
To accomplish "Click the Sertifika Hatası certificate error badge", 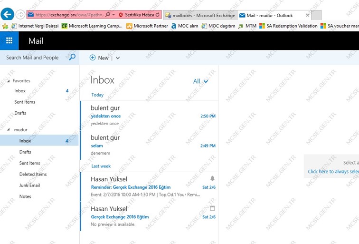I will click(137, 15).
